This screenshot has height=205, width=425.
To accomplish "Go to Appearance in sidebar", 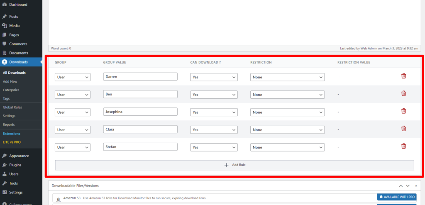I will tap(19, 156).
